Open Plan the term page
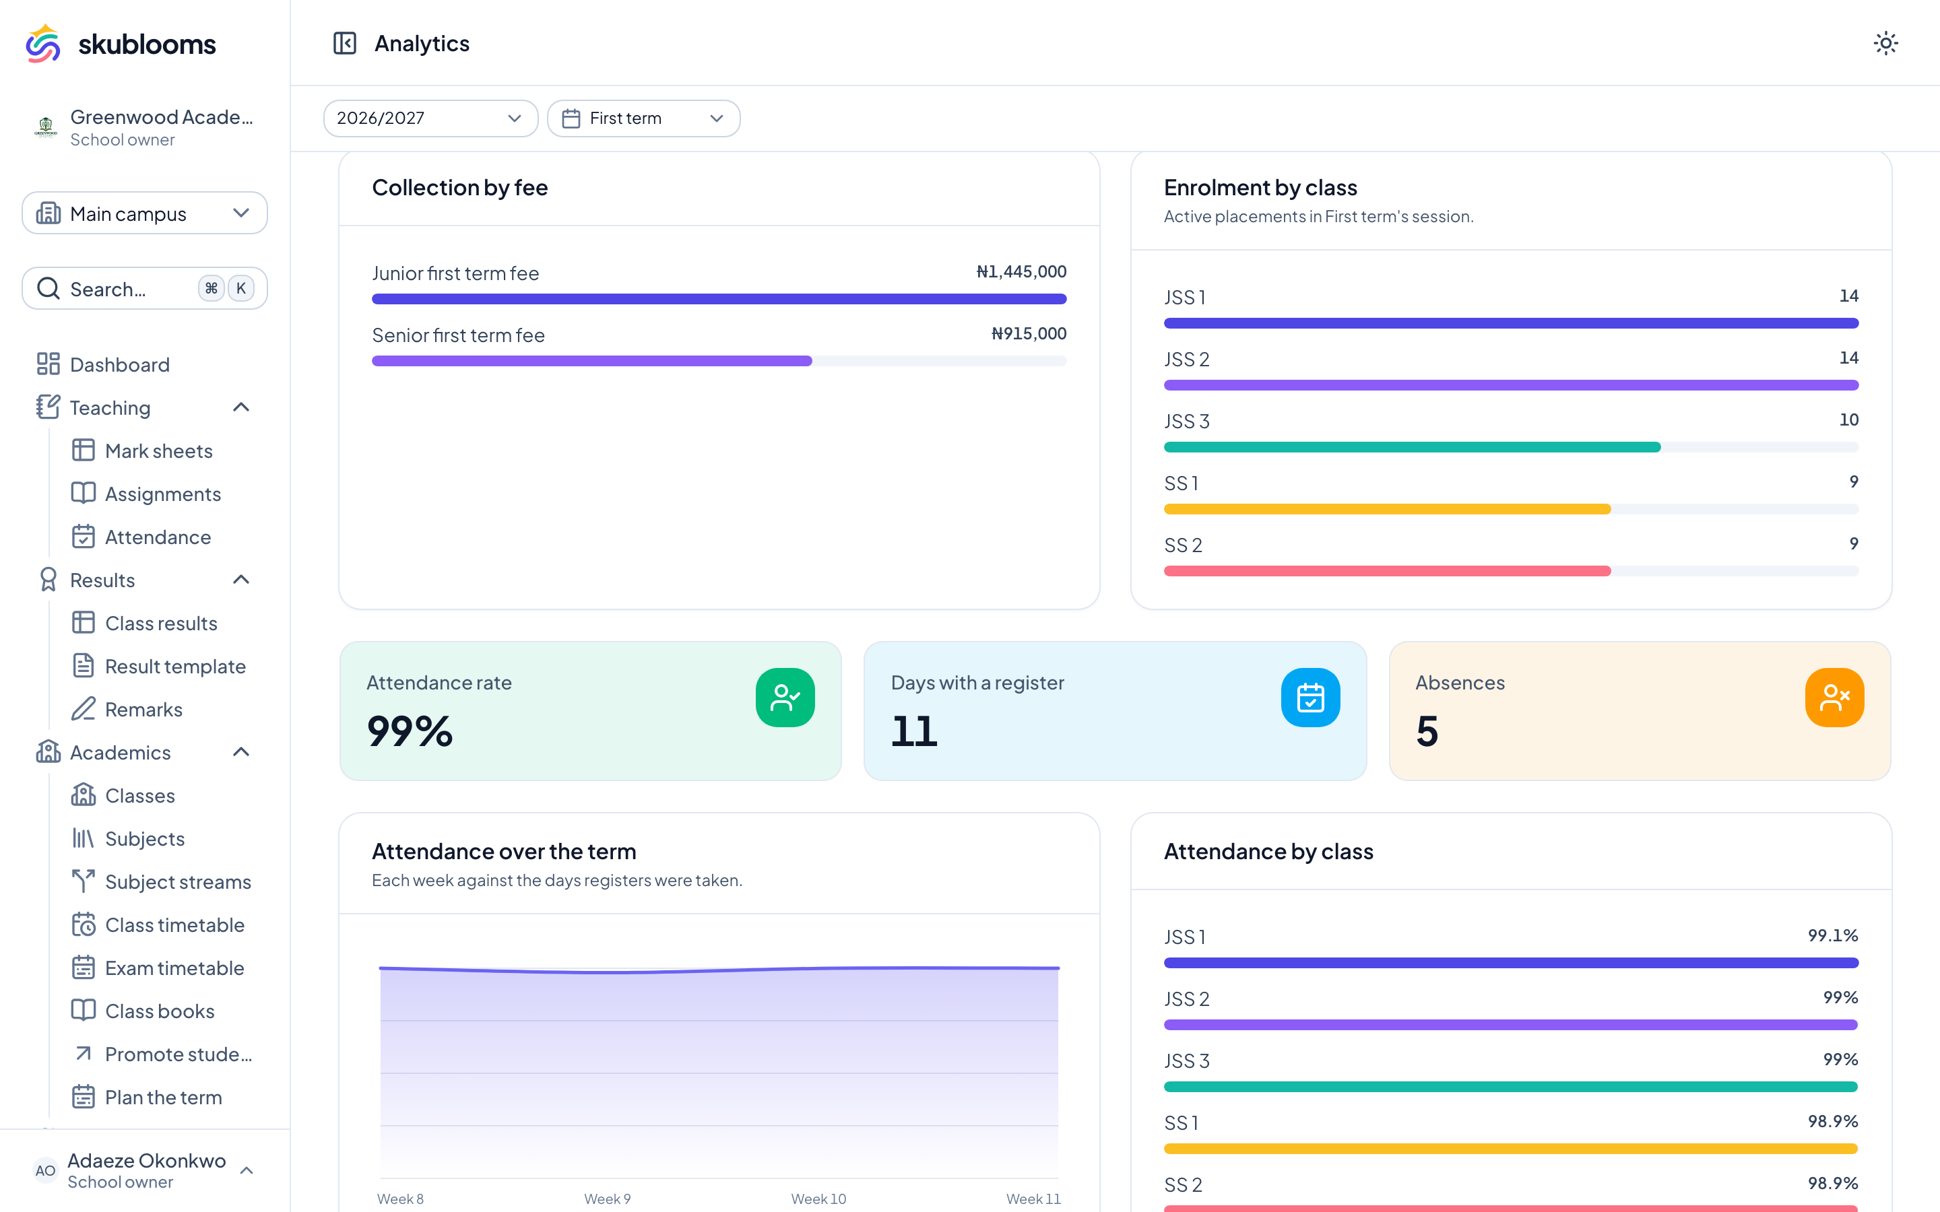Viewport: 1940px width, 1212px height. 163,1097
